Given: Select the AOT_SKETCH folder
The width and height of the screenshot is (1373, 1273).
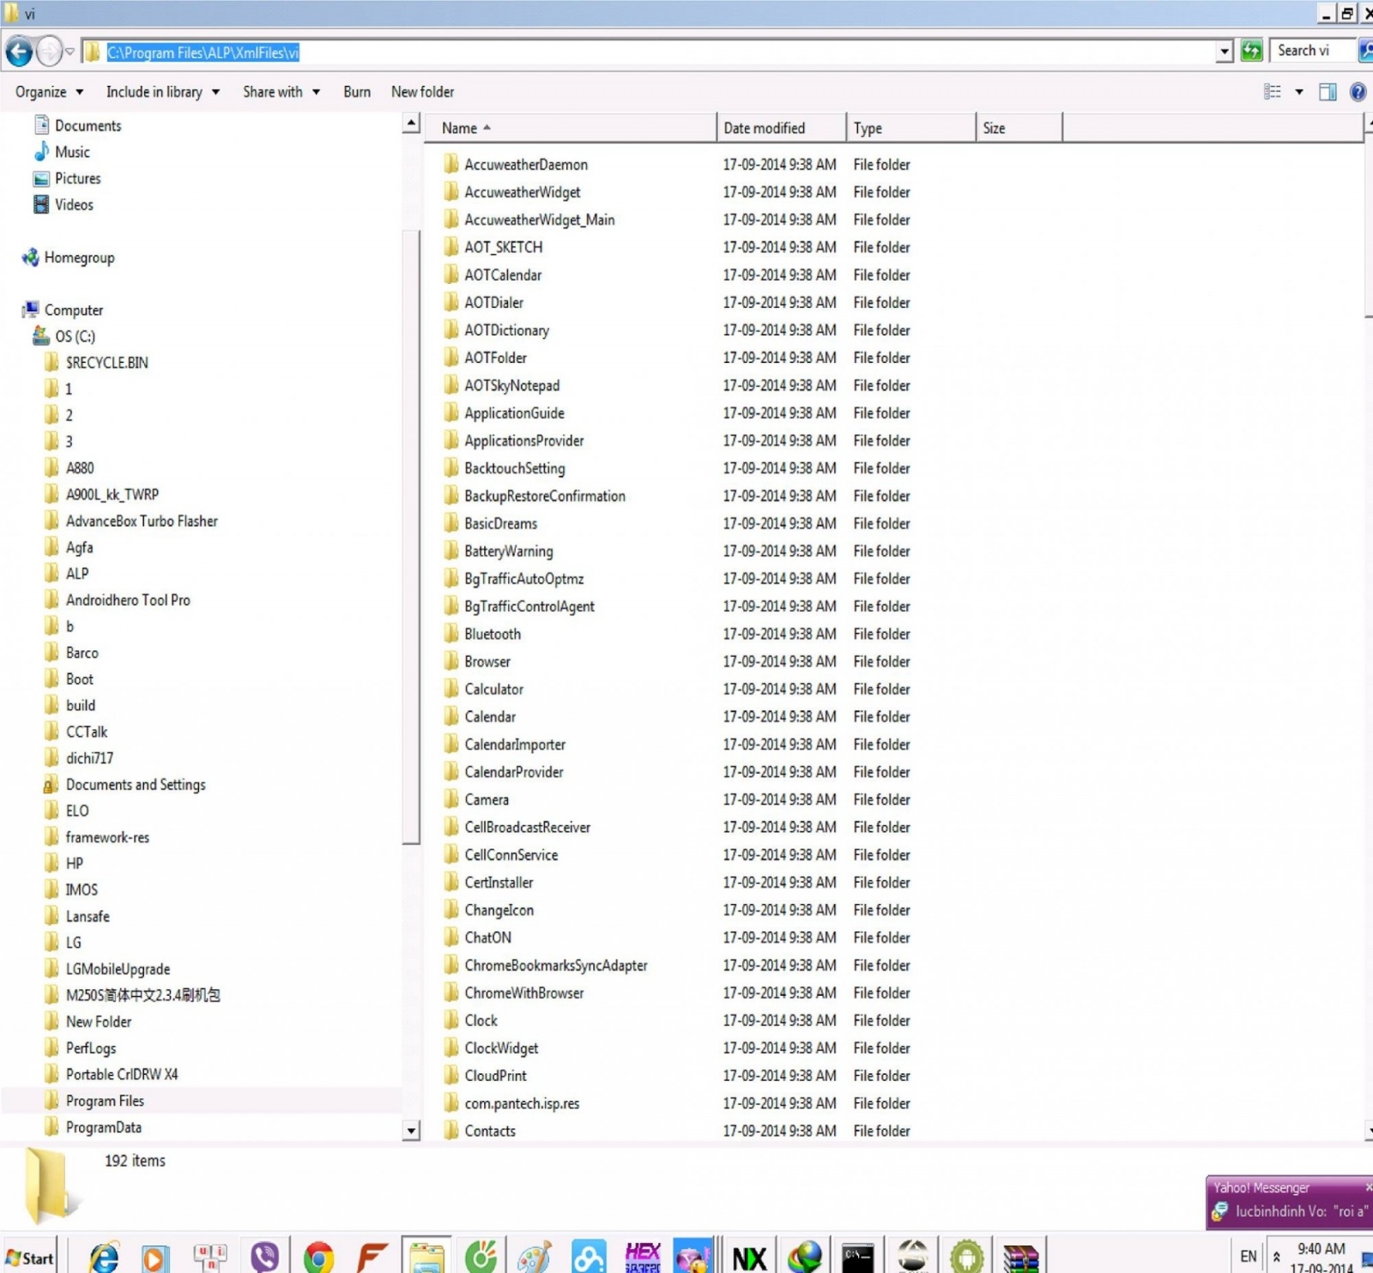Looking at the screenshot, I should tap(493, 247).
